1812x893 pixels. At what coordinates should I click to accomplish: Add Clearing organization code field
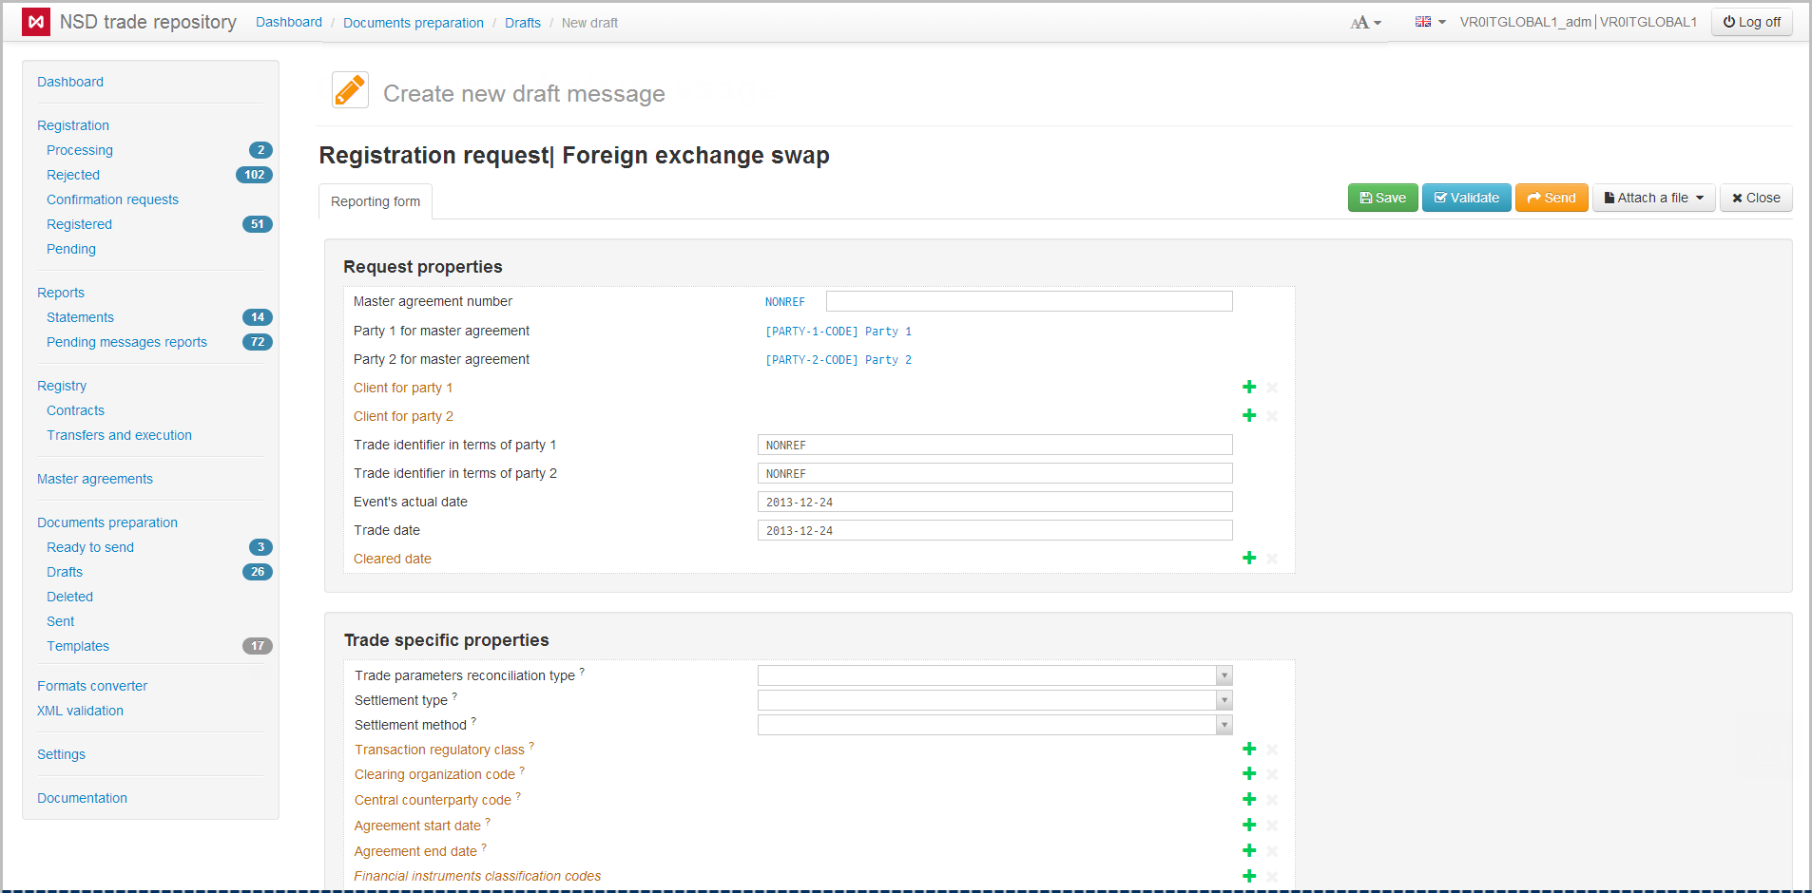[1249, 774]
